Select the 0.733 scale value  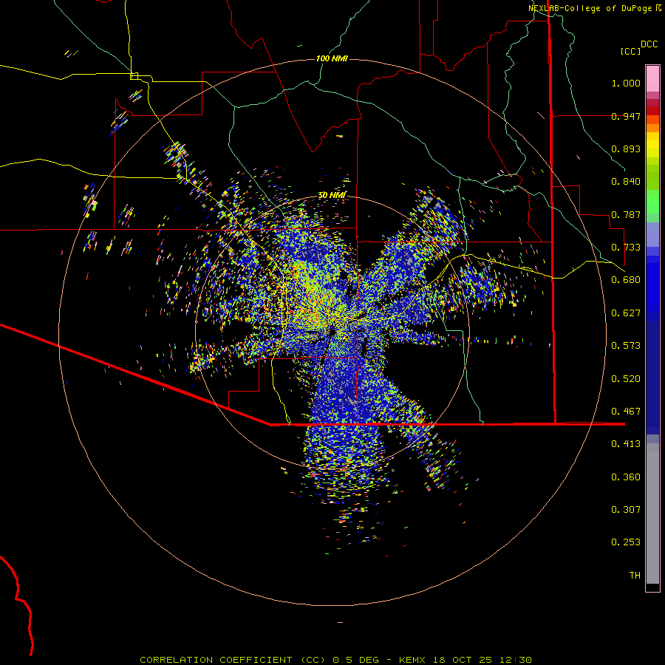tap(626, 248)
